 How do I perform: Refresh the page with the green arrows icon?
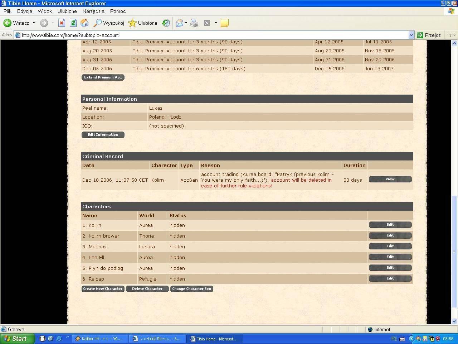73,23
